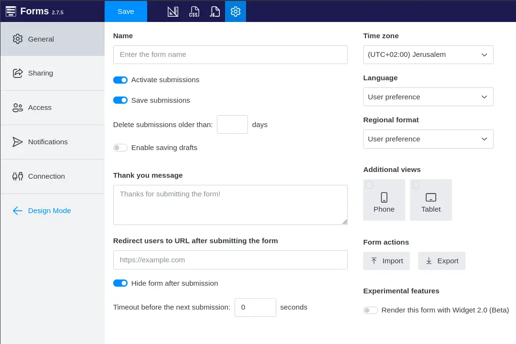Viewport: 516px width, 344px height.
Task: Click the Phone device icon
Action: [384, 197]
